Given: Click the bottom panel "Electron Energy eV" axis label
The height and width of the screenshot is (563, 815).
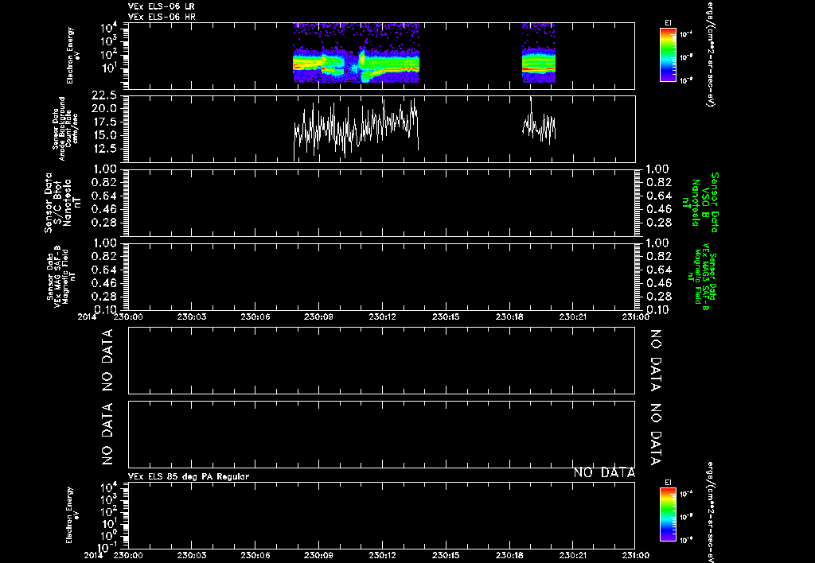Looking at the screenshot, I should [x=71, y=515].
